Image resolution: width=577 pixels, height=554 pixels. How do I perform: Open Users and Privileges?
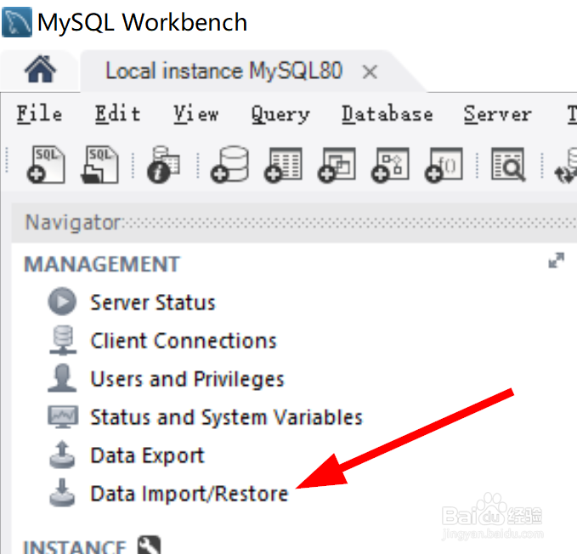[187, 379]
